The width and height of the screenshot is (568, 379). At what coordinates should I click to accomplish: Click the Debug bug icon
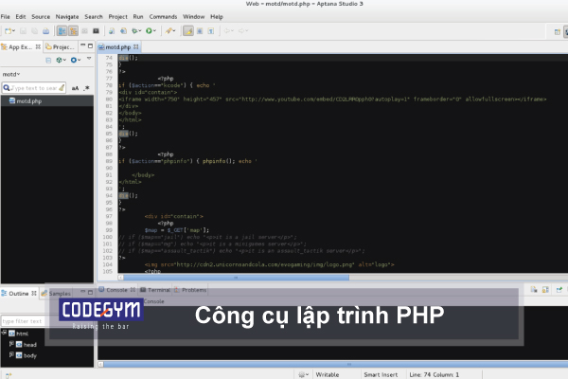(x=134, y=31)
